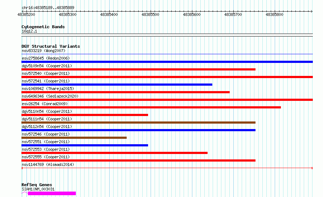The width and height of the screenshot is (323, 197).
Task: Select nsv572553 (Cooper2011) variant label
Action: coord(46,149)
